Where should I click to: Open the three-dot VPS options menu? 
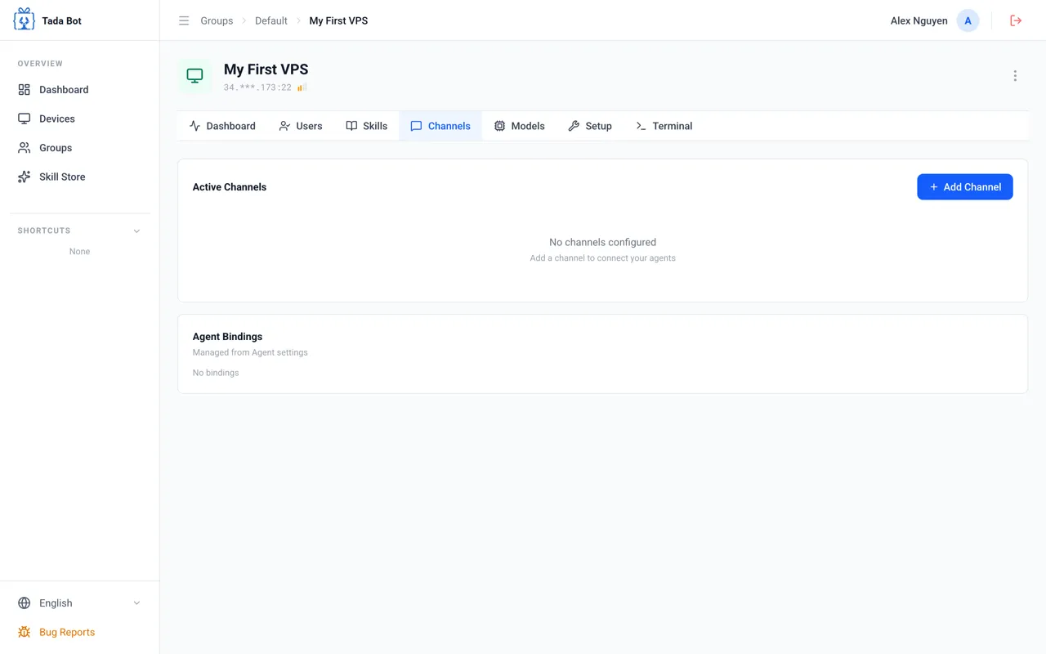pos(1015,76)
